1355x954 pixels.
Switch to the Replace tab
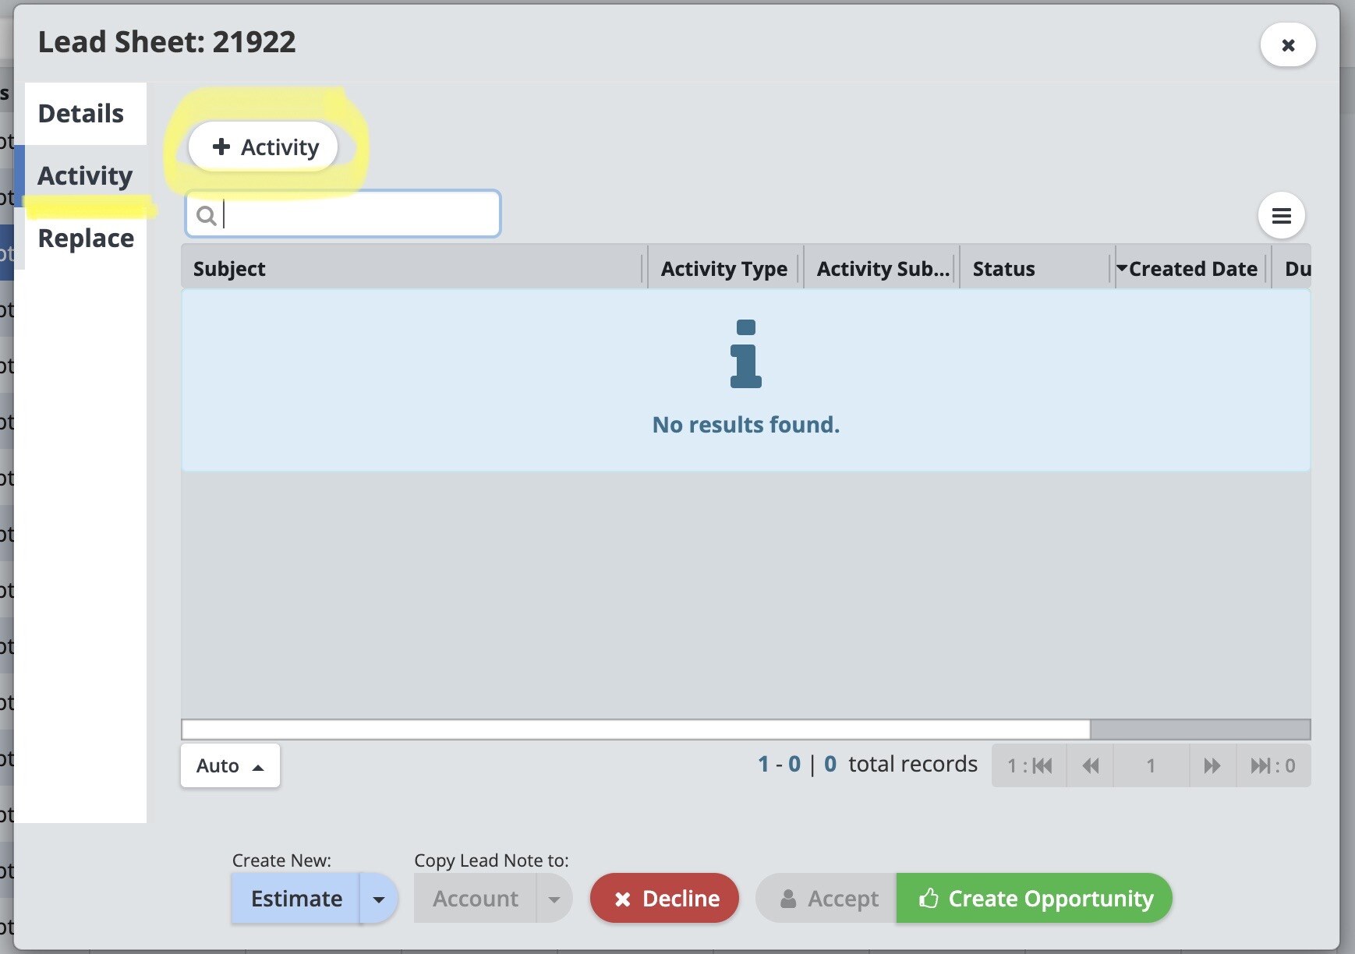tap(86, 238)
